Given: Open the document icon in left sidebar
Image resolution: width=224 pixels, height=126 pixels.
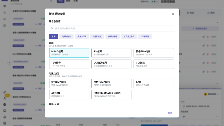Looking at the screenshot, I should pos(4,123).
